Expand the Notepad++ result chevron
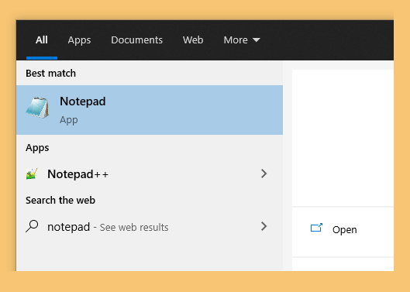This screenshot has width=410, height=292. coord(264,173)
